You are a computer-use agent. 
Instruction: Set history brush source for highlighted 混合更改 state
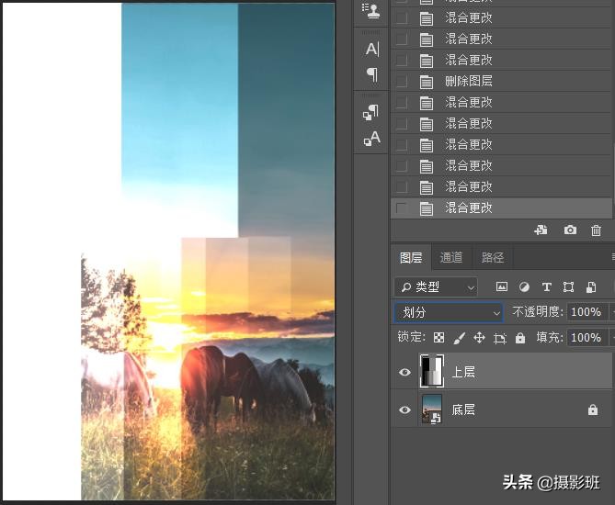click(401, 208)
